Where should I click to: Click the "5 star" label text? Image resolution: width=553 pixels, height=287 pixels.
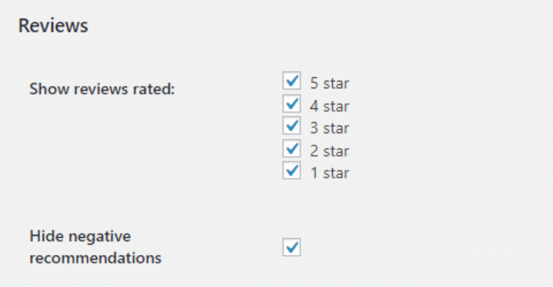(329, 83)
